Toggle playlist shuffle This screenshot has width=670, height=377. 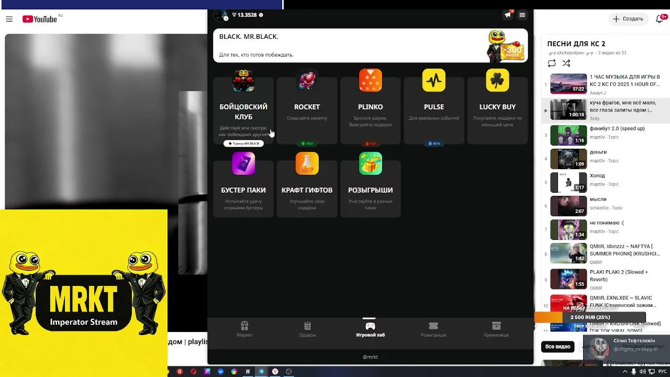[566, 63]
